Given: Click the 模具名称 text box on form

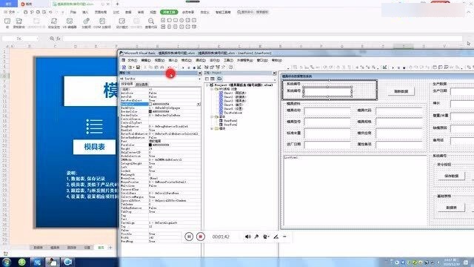Looking at the screenshot, I should click(327, 111).
